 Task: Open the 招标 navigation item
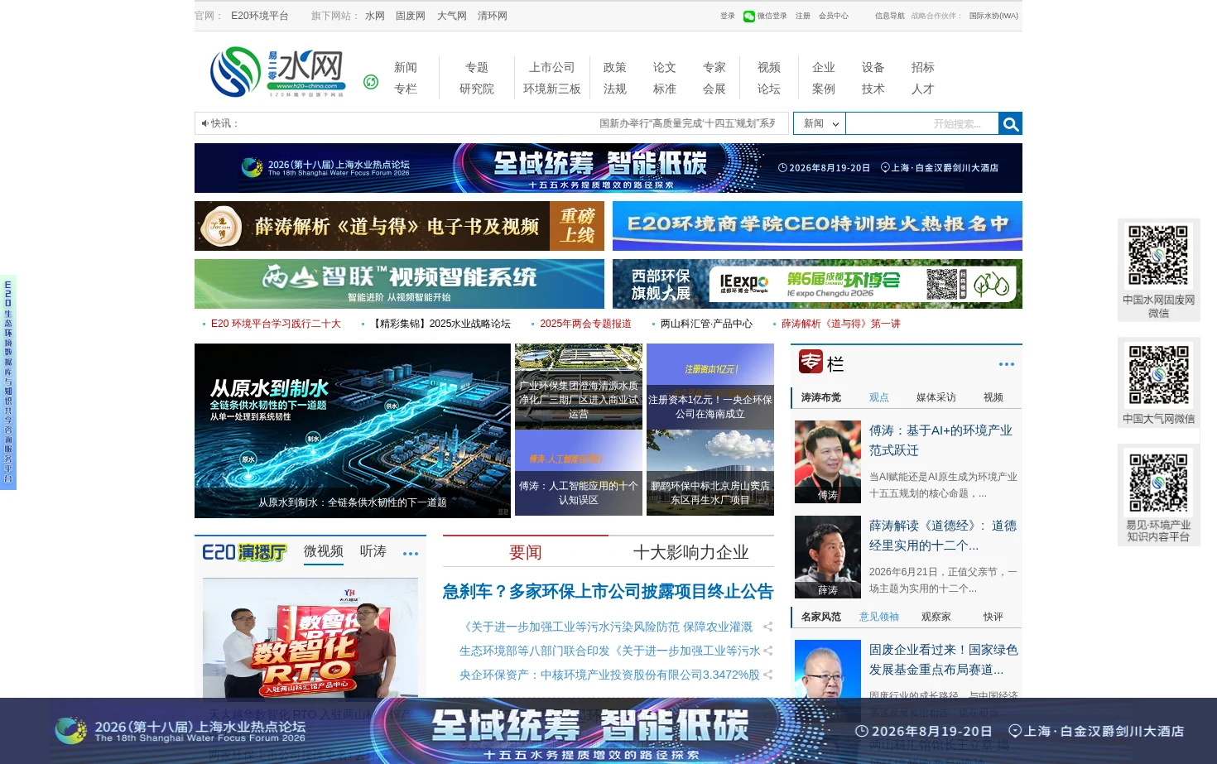click(923, 68)
